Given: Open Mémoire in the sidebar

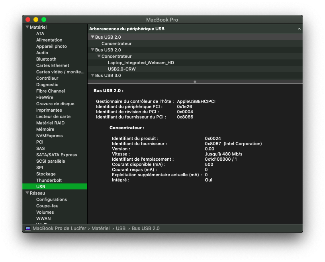Looking at the screenshot, I should (45, 129).
